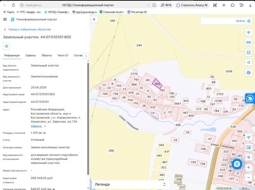Click cadastral number value 44:07:010101:805
Screen dimensions: 255x190
(x=43, y=94)
